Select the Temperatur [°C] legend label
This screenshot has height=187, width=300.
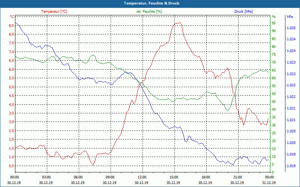point(54,12)
